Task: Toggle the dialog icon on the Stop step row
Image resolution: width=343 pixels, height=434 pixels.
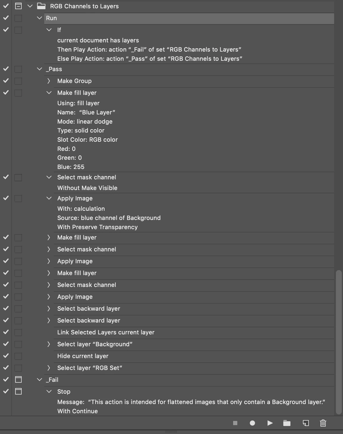Action: click(18, 391)
